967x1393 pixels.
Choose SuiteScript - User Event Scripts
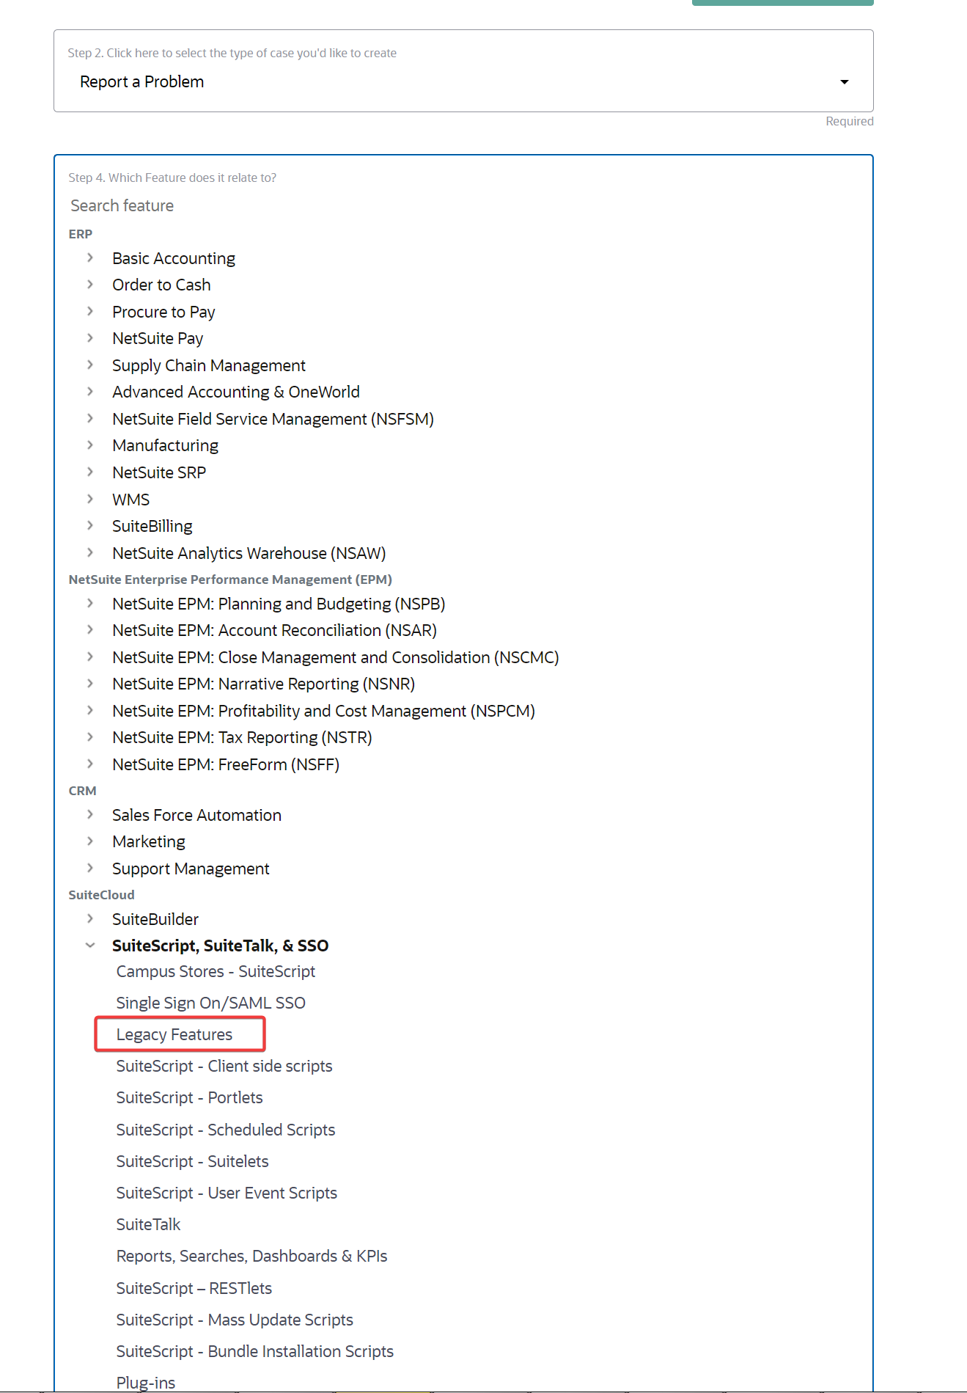click(227, 1193)
